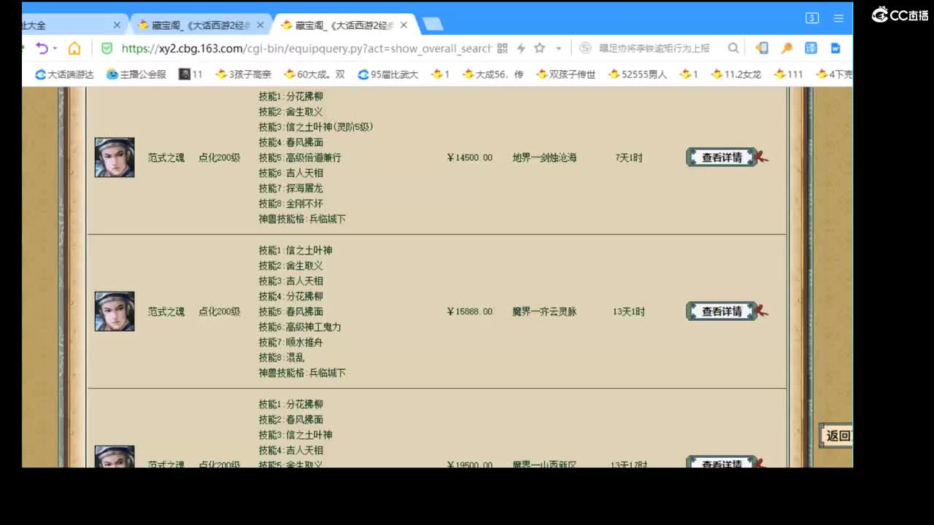Viewport: 934px width, 525px height.
Task: Click avatar thumbnail of ¥15888.00 listing
Action: (115, 311)
